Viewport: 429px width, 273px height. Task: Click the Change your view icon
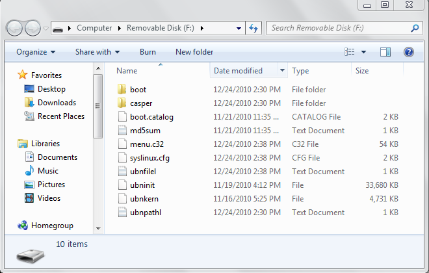350,52
